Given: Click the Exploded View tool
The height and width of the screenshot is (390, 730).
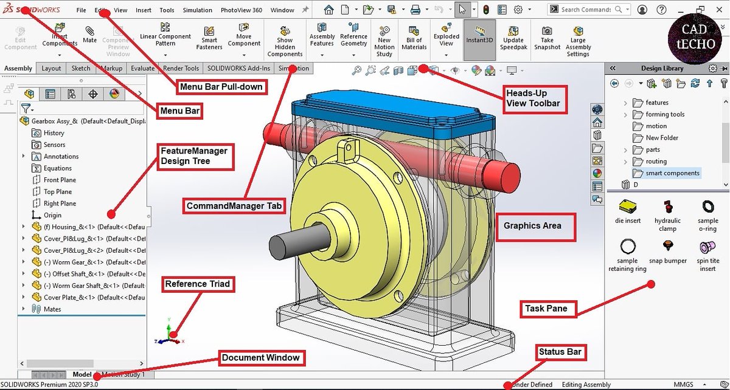Looking at the screenshot, I should (x=447, y=35).
